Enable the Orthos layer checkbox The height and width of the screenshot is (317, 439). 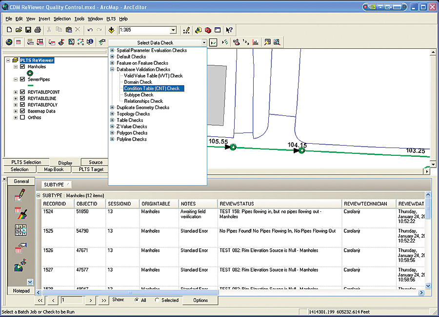pos(22,117)
